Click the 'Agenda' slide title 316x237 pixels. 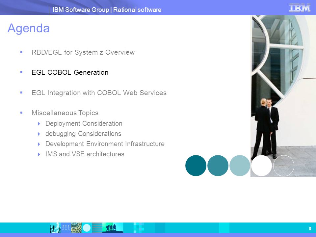(28, 28)
